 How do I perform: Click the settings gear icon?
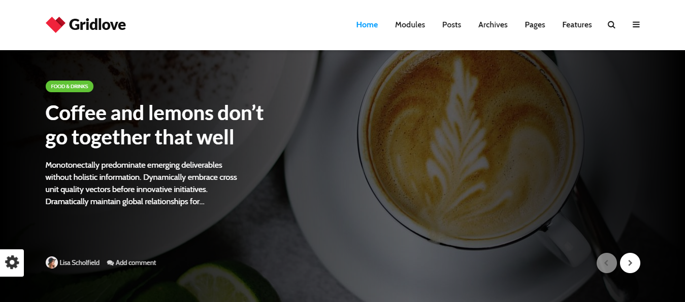coord(12,262)
